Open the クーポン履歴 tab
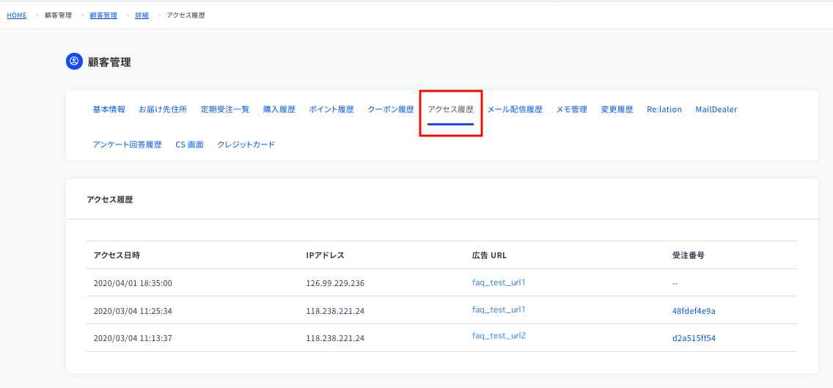Viewport: 833px width, 388px height. tap(390, 109)
